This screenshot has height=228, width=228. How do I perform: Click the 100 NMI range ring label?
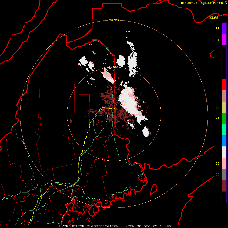pyautogui.click(x=114, y=20)
